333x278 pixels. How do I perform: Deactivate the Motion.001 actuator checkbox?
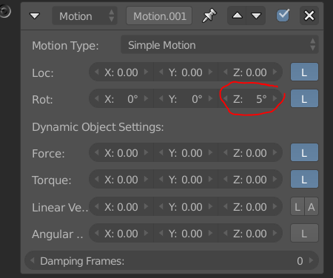coord(283,16)
